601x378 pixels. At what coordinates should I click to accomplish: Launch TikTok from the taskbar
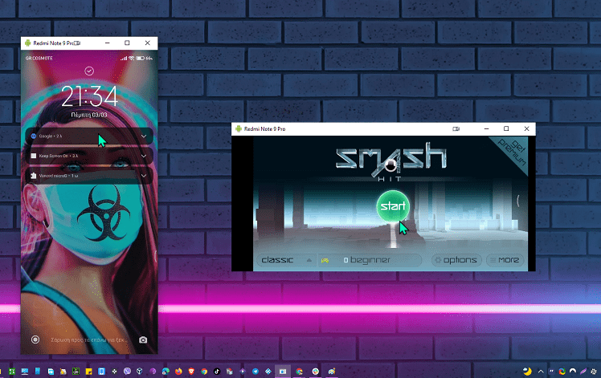[x=217, y=371]
